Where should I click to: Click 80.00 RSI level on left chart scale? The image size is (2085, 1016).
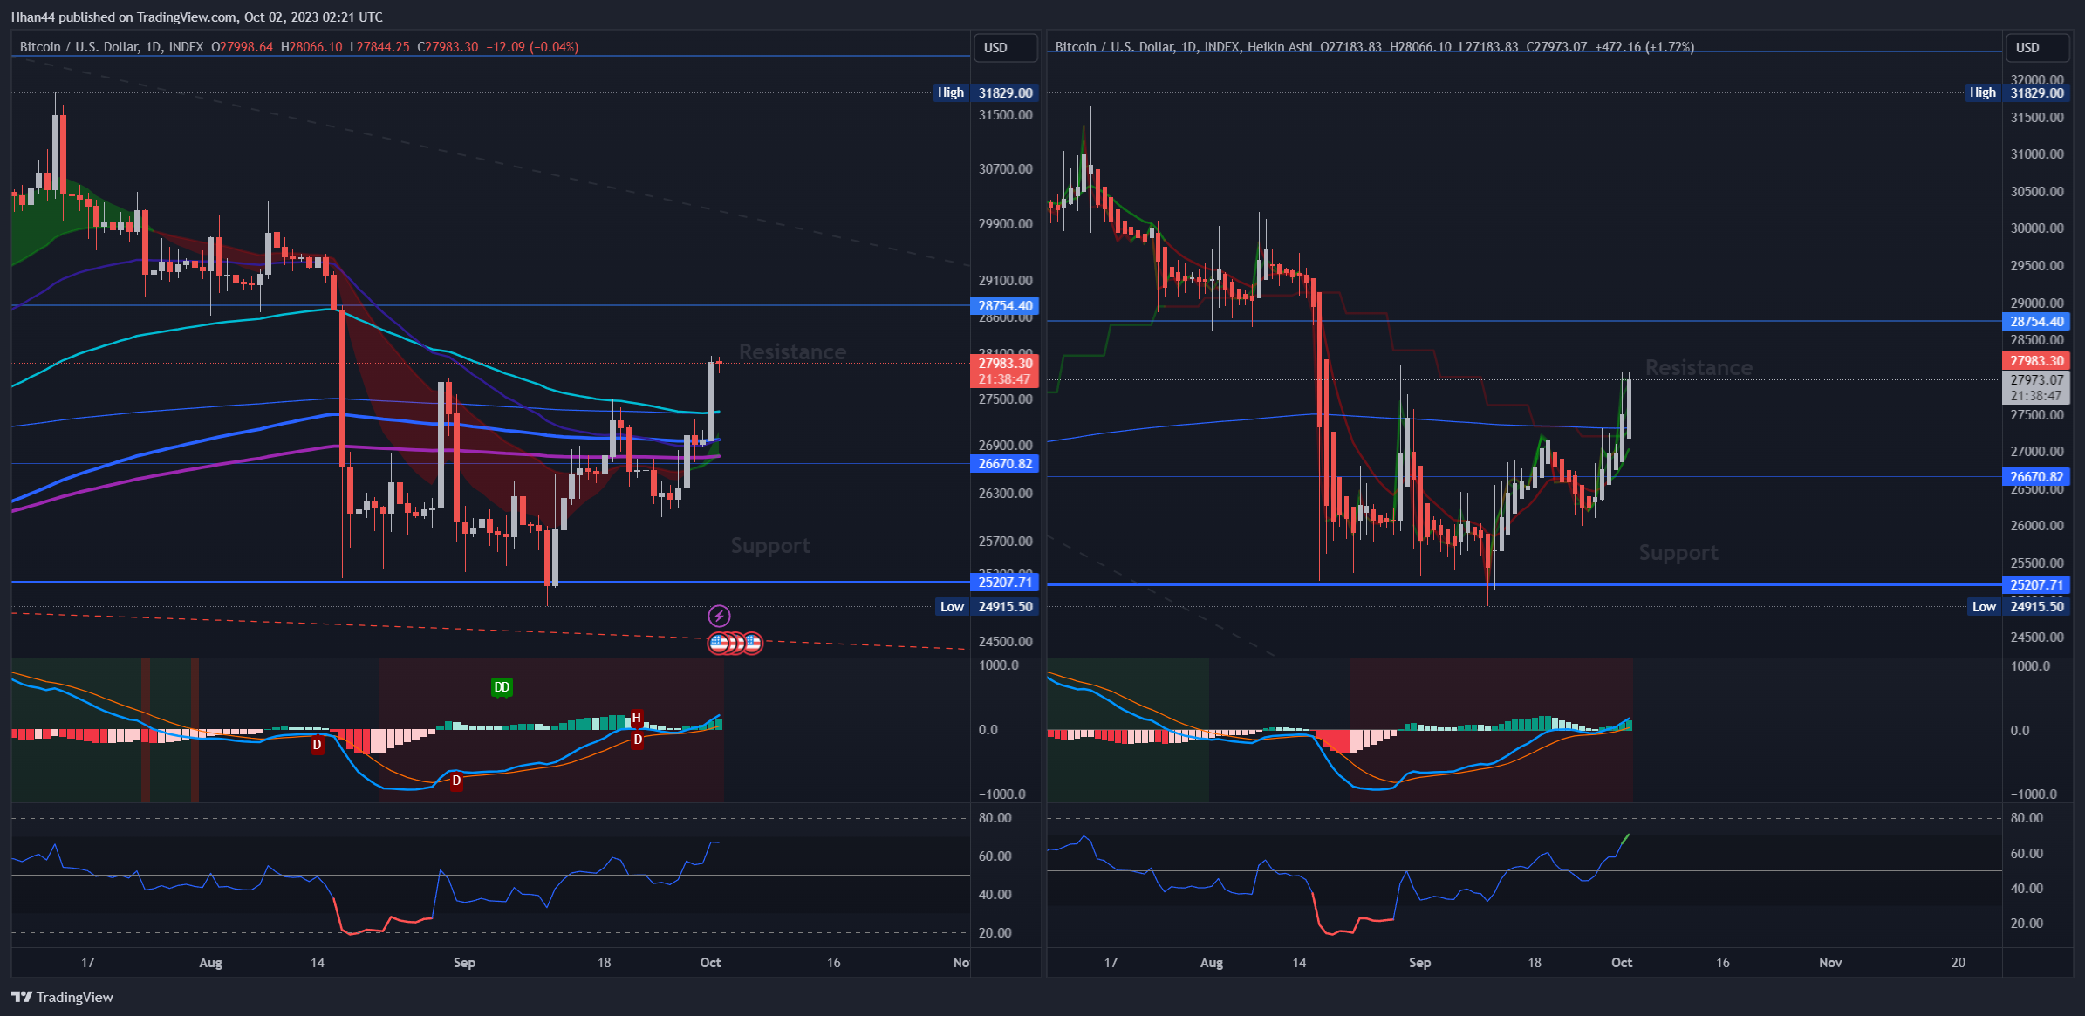point(995,817)
